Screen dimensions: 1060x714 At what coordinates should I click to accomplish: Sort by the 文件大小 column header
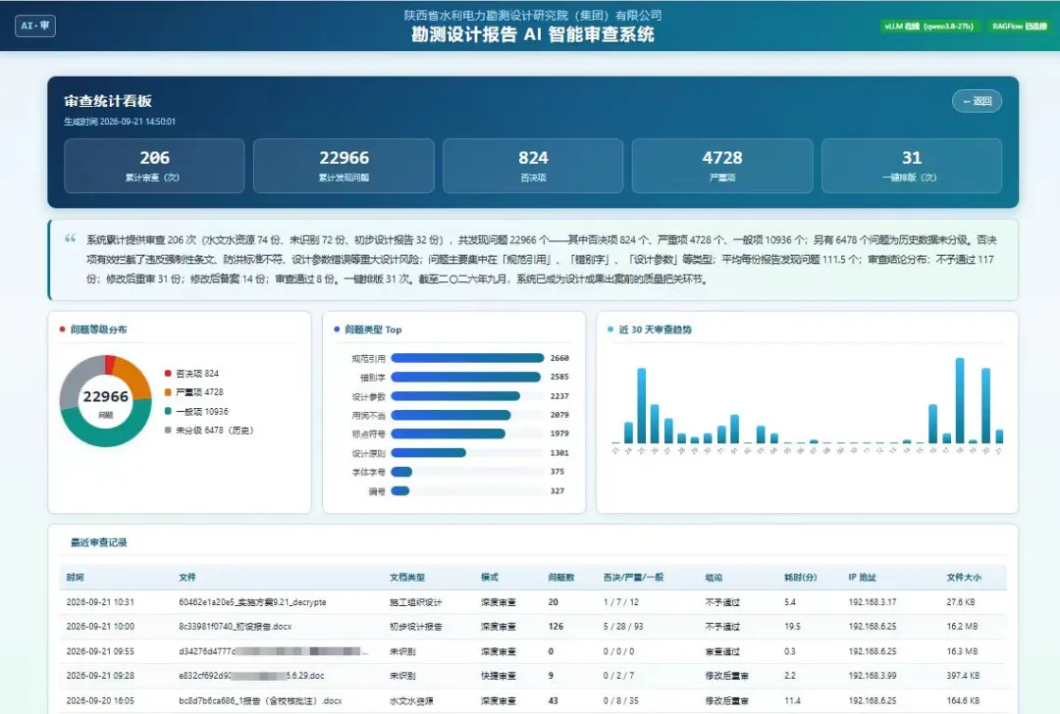964,577
